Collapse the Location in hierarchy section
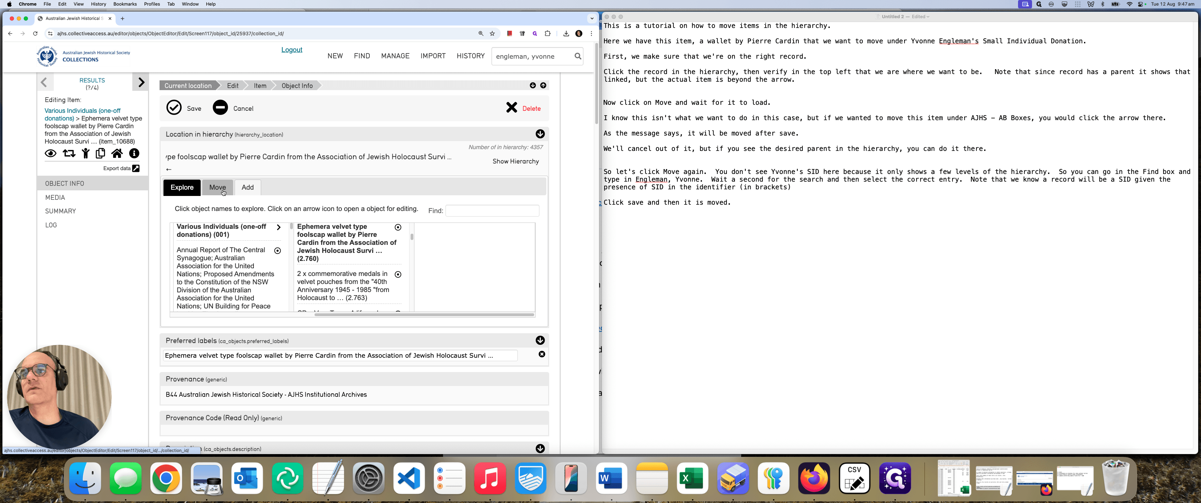 [x=540, y=134]
